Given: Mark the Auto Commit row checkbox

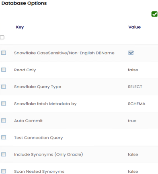Looking at the screenshot, I should [4, 120].
